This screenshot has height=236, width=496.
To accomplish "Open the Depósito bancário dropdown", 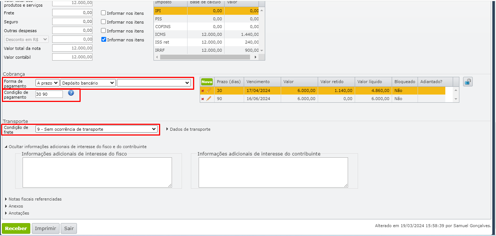I will [88, 83].
